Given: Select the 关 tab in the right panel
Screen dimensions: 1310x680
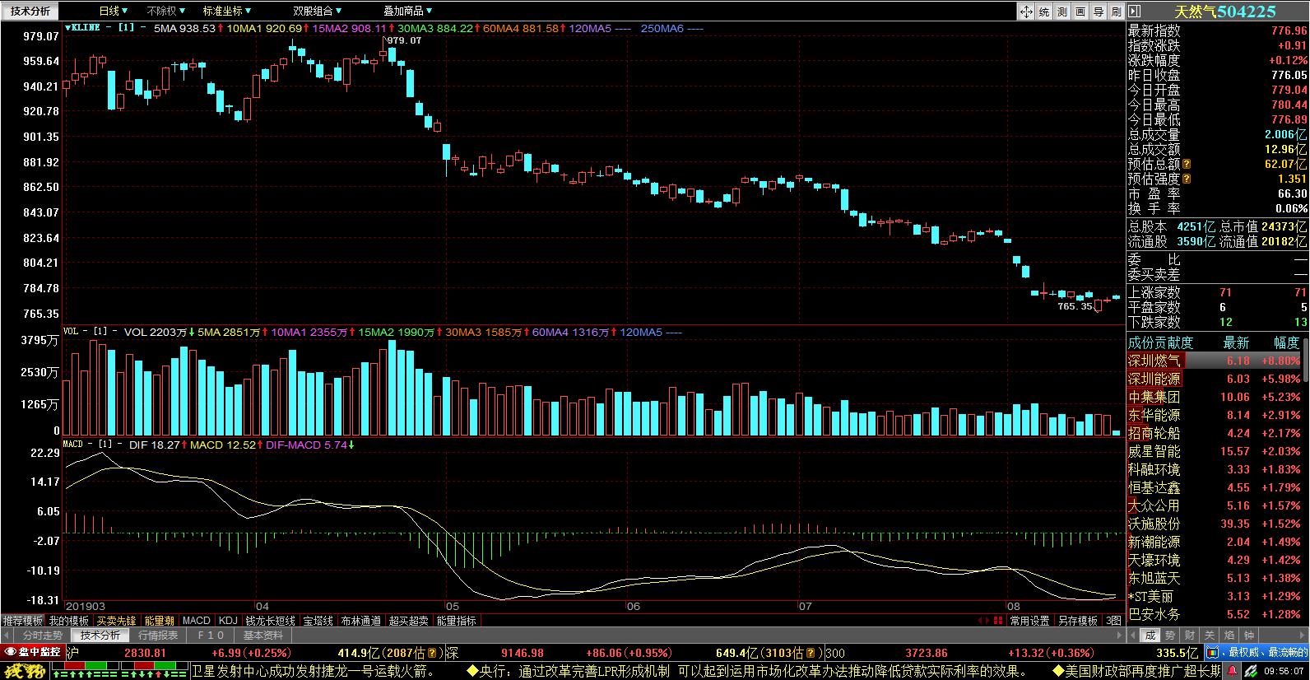Looking at the screenshot, I should [1210, 636].
